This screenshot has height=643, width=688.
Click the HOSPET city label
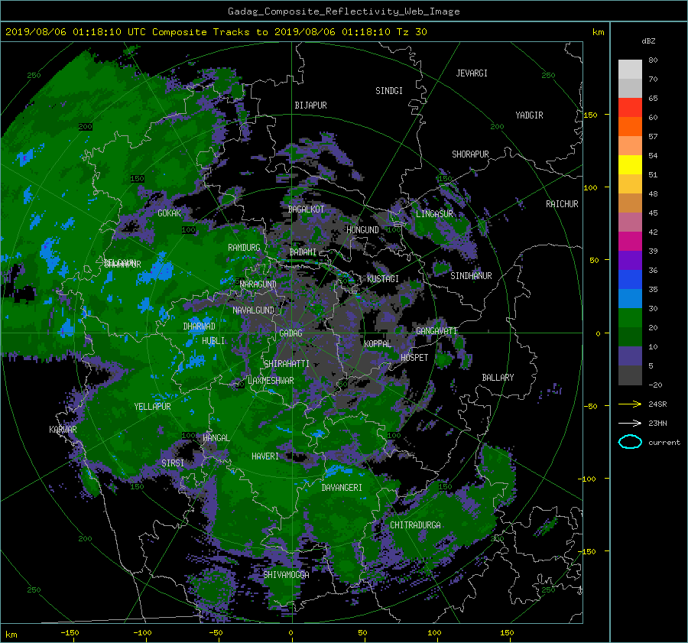tap(414, 358)
